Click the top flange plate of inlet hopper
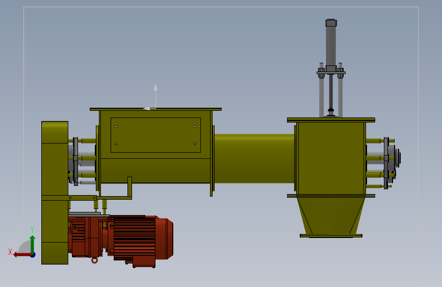This screenshot has width=442, height=287. click(155, 109)
